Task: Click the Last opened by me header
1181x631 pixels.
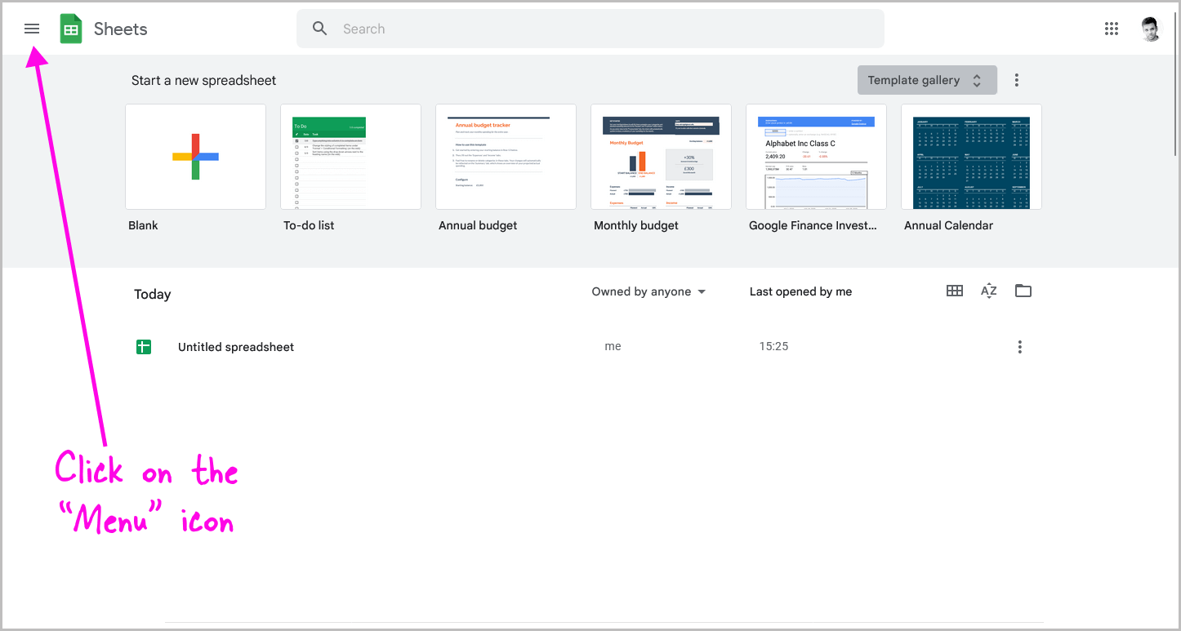Action: pos(800,291)
